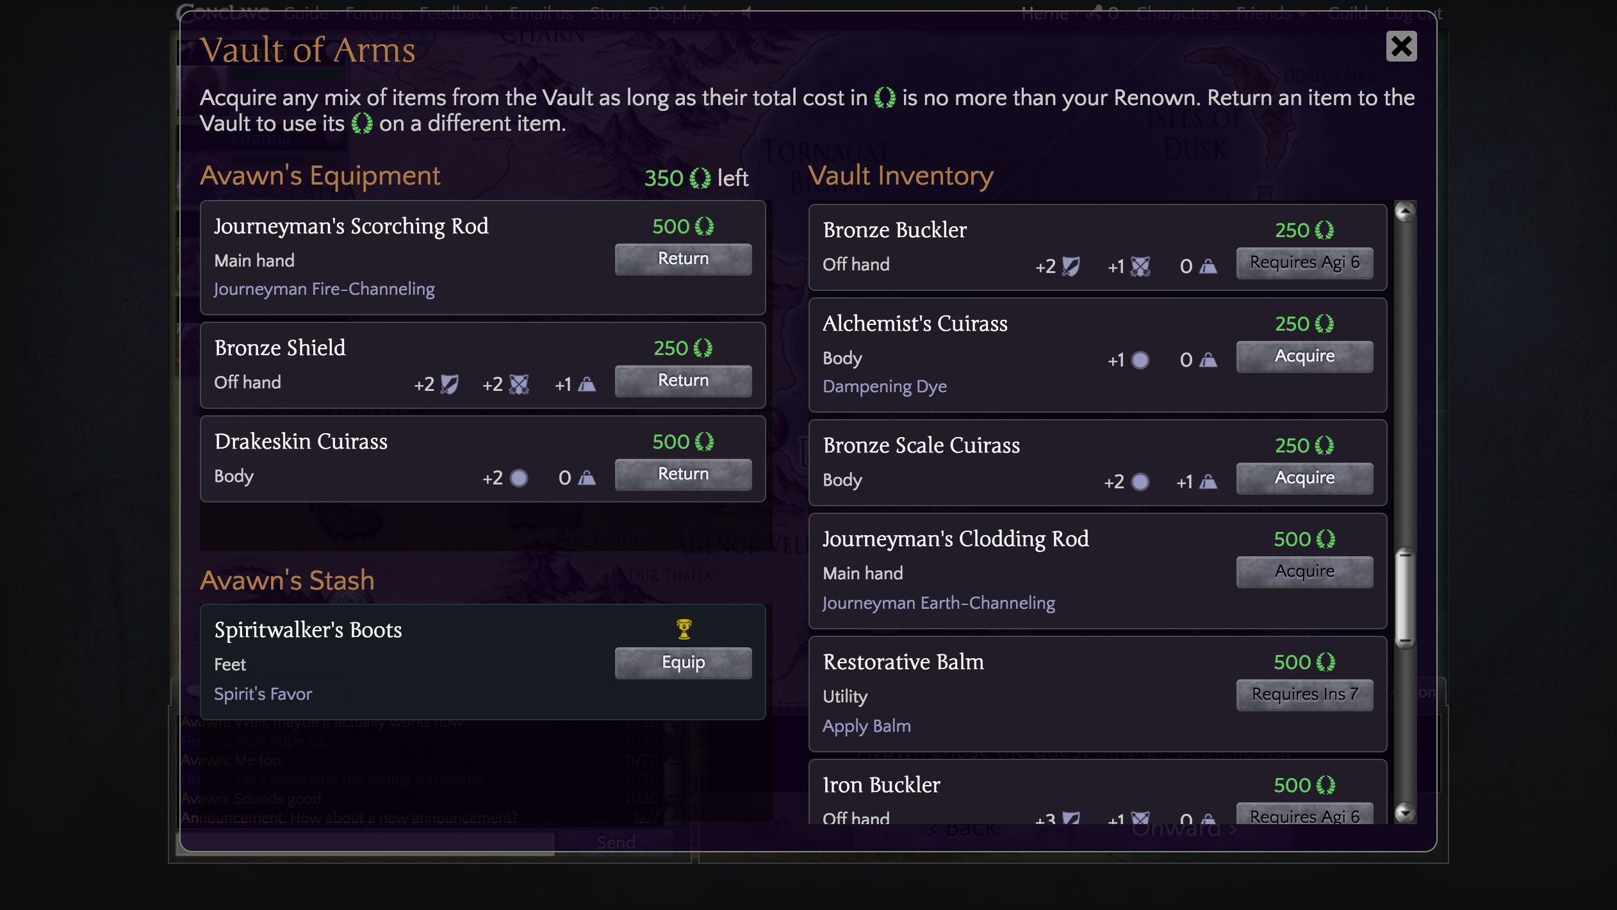Open the Forums menu item
1617x910 pixels.
click(x=373, y=13)
